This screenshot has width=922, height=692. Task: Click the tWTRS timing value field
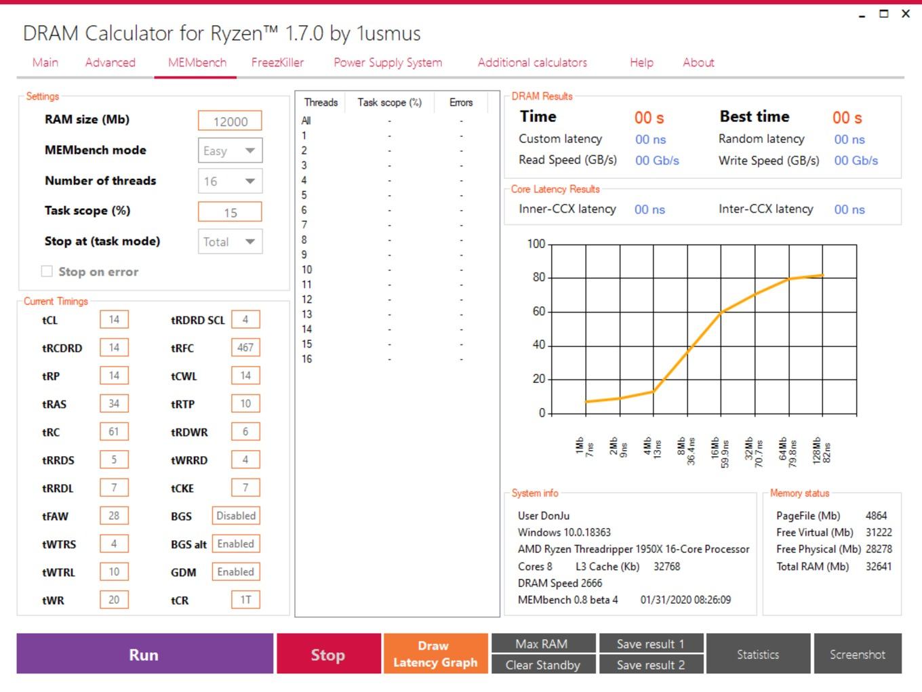pos(114,544)
